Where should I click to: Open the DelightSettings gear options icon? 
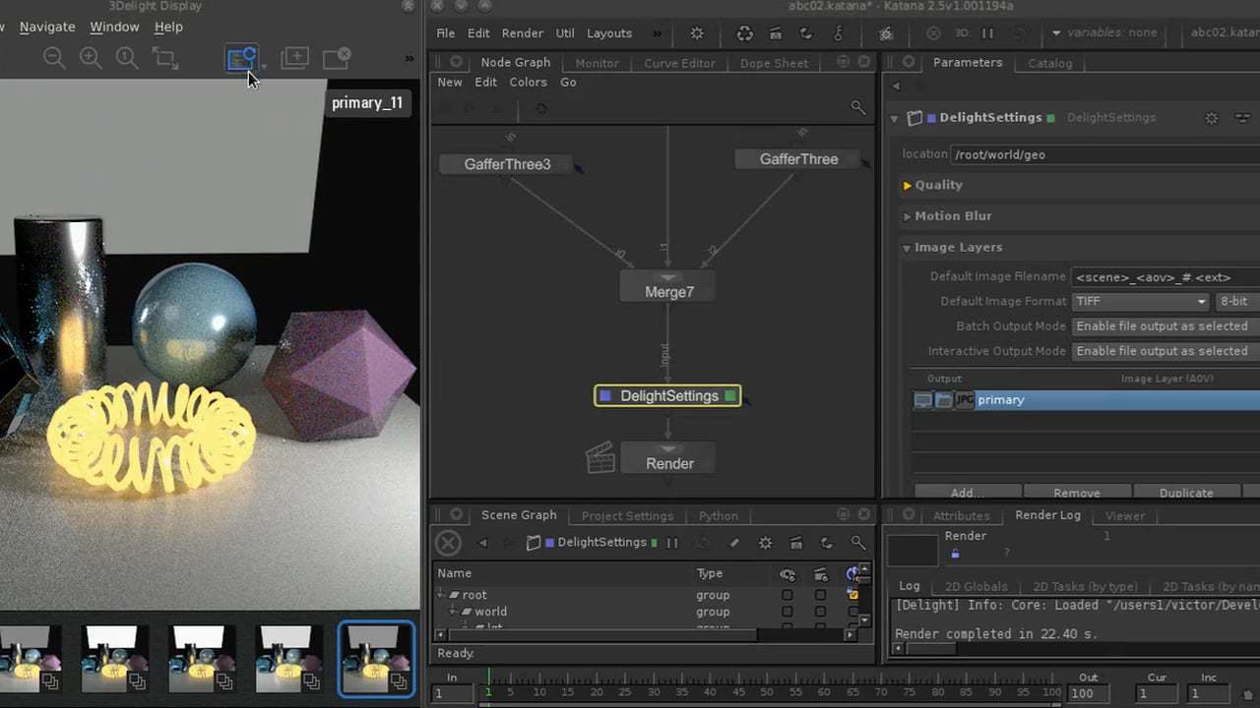tap(1212, 118)
